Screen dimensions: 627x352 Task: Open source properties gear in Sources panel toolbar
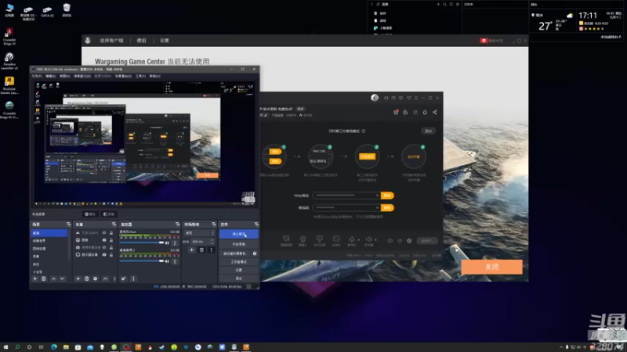point(95,278)
